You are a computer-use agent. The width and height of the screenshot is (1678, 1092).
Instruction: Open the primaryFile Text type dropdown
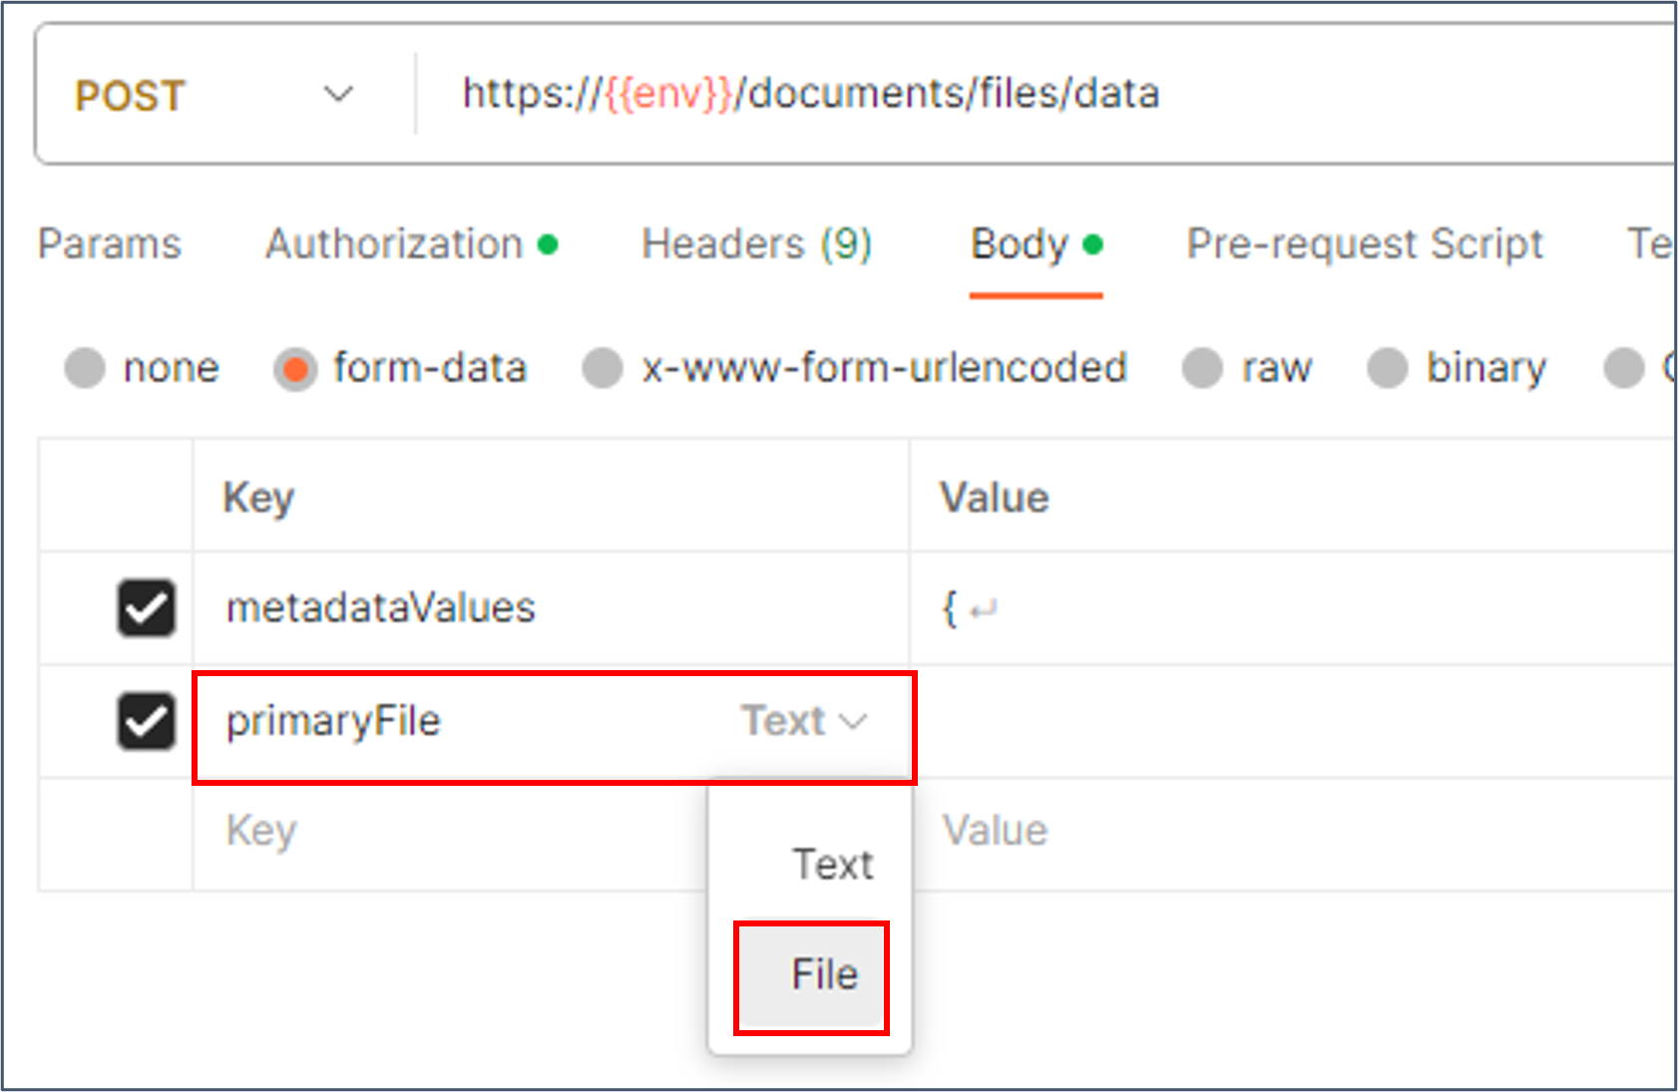tap(803, 721)
